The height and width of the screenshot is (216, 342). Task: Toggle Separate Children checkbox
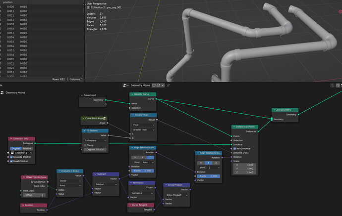tap(11, 157)
